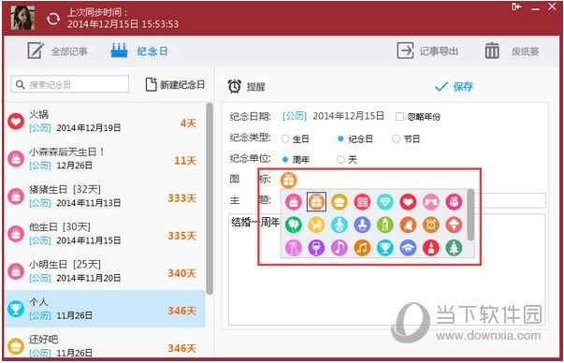The width and height of the screenshot is (564, 363).
Task: Choose the orange gift box icon in picker
Action: tap(316, 202)
